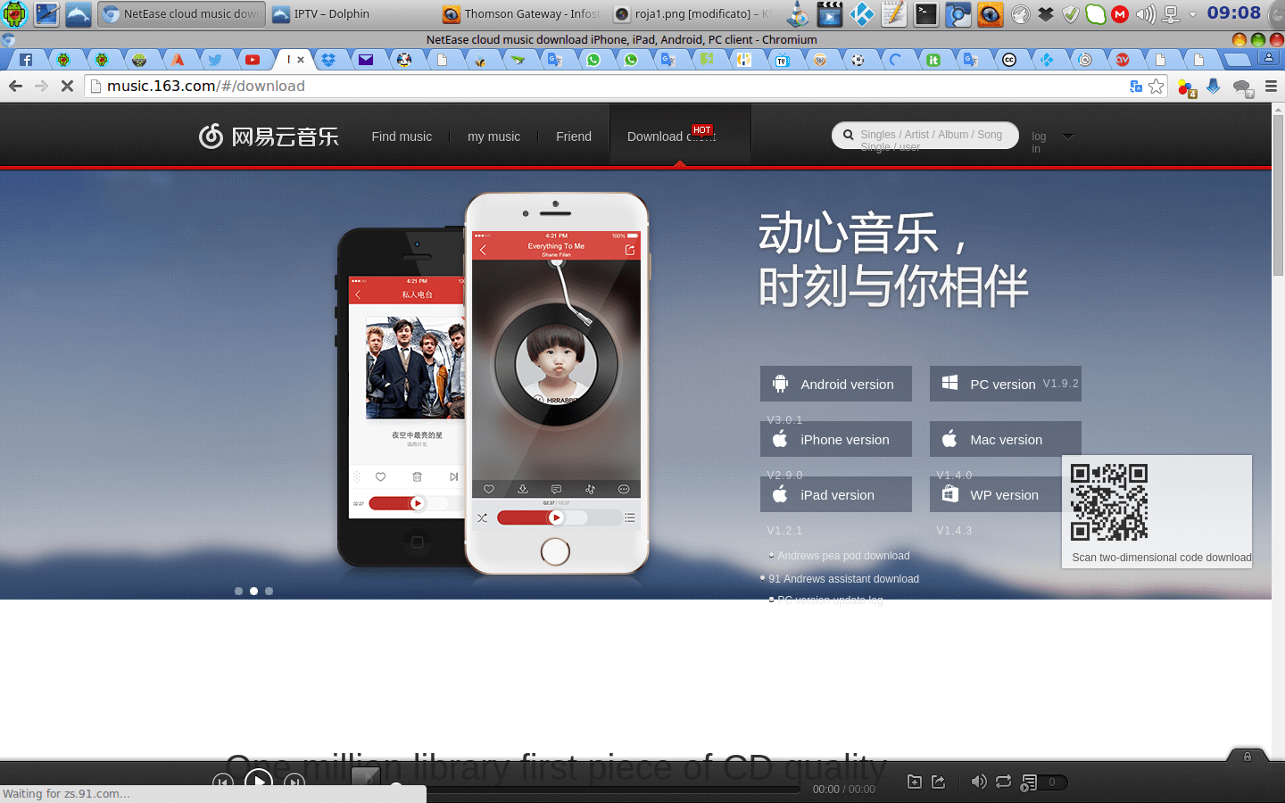1285x803 pixels.
Task: Click the QR code image
Action: pos(1109,502)
